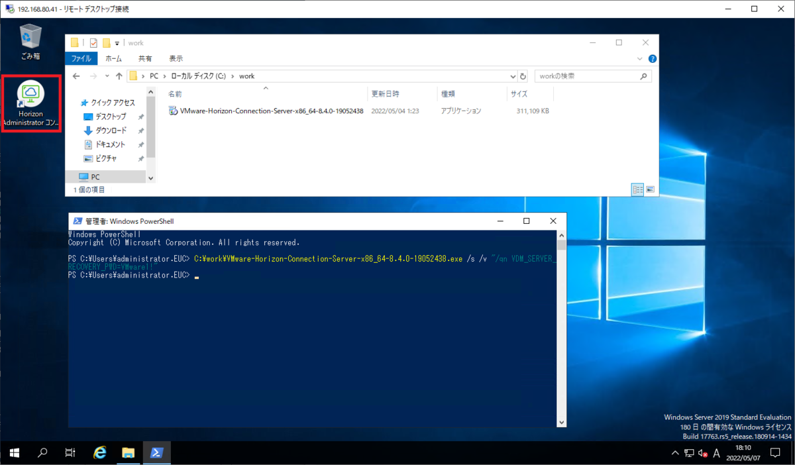The width and height of the screenshot is (795, 465).
Task: Toggle the IME input mode 'A' indicator
Action: click(717, 454)
